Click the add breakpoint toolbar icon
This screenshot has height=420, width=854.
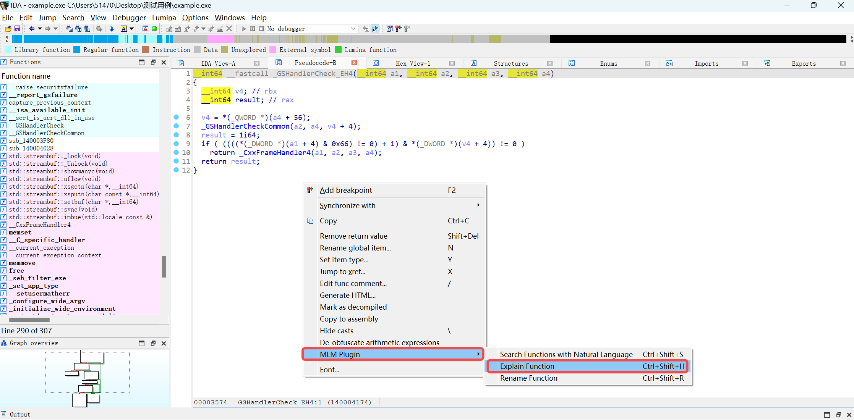pyautogui.click(x=399, y=29)
